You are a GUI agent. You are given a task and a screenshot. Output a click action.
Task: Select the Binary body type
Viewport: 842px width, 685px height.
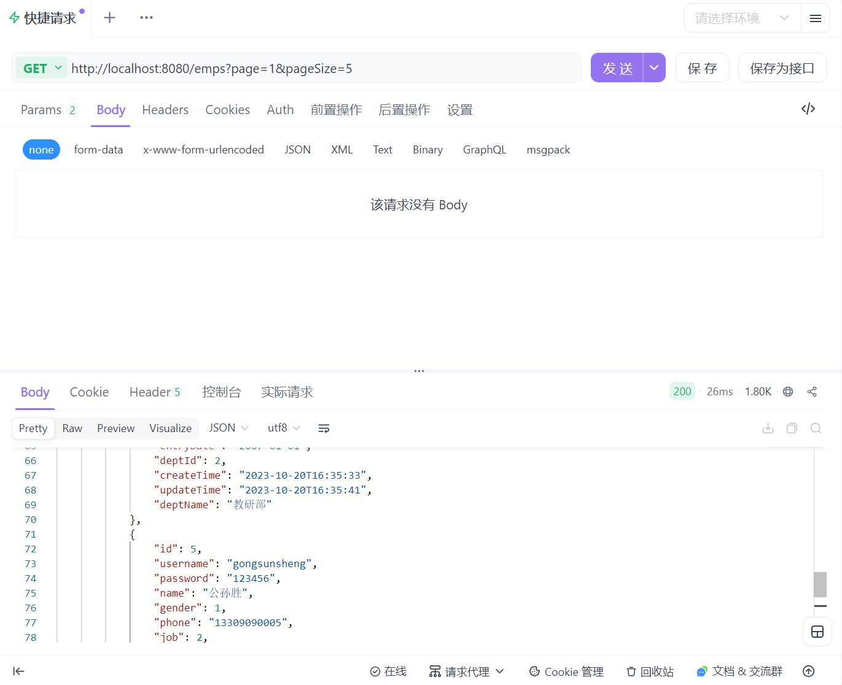click(x=427, y=150)
